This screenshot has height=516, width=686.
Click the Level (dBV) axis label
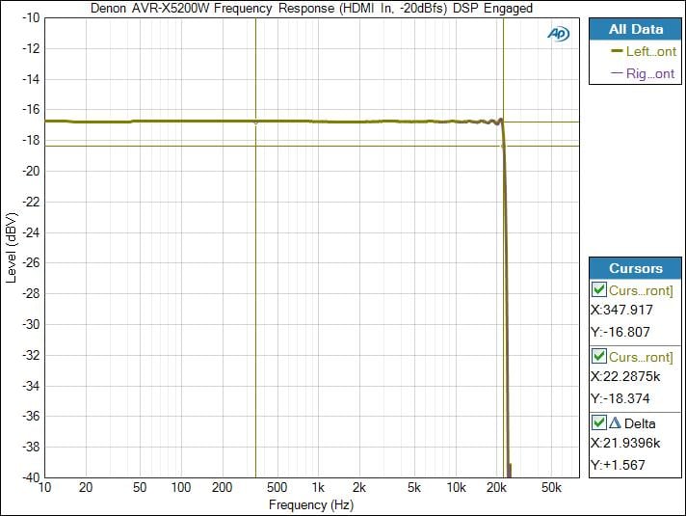[x=12, y=248]
